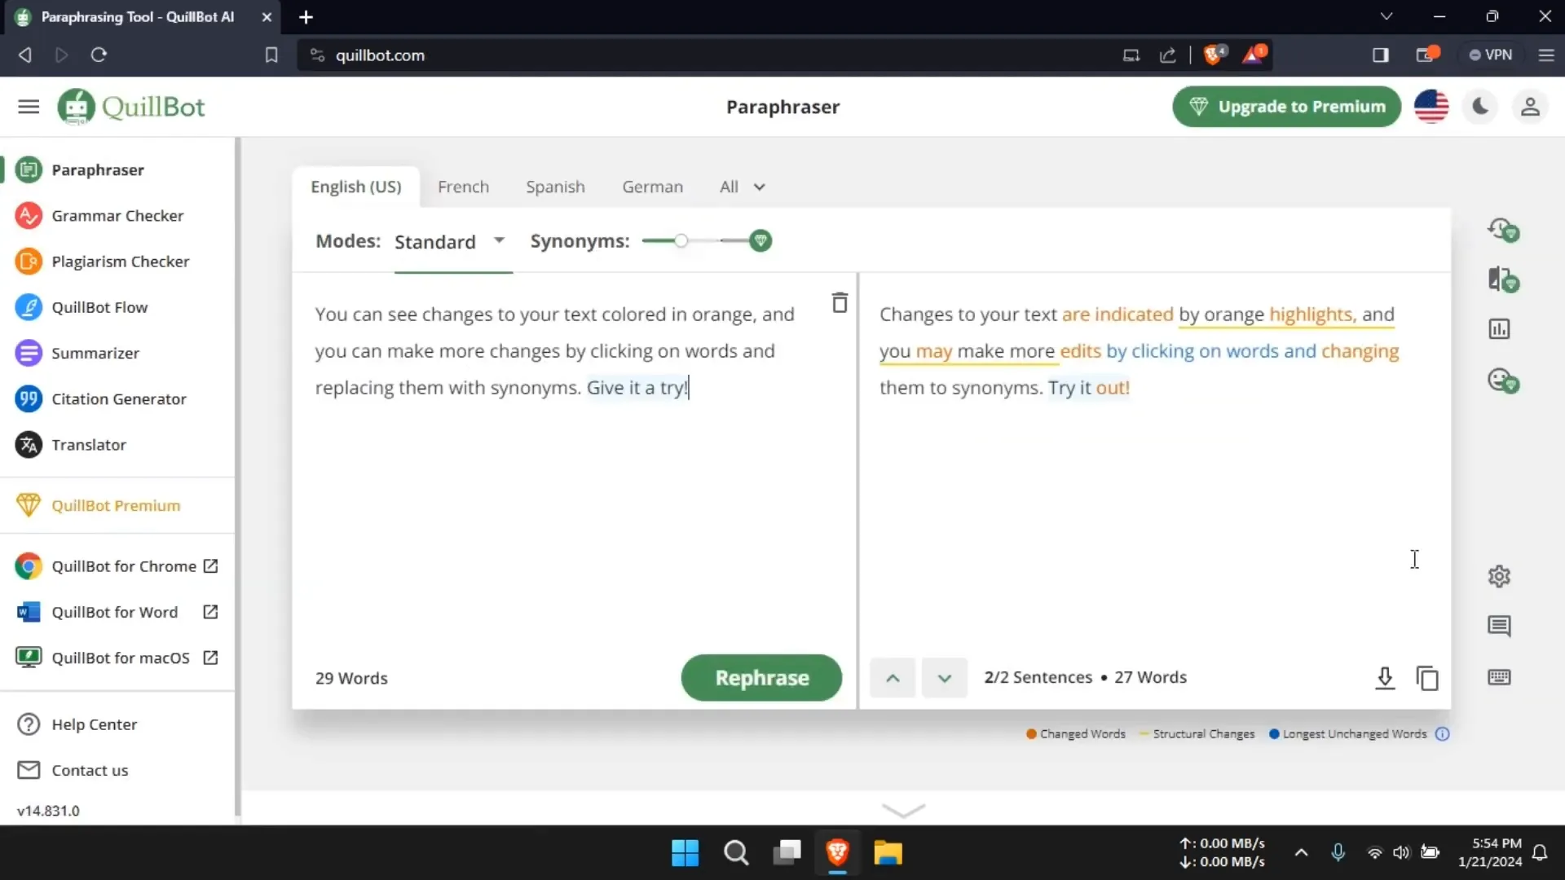Open the settings gear icon

click(1499, 576)
